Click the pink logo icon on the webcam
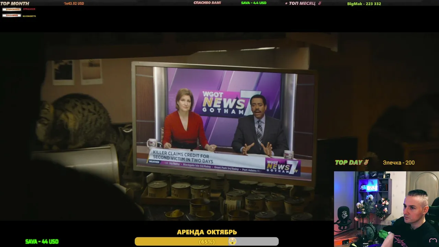 (433, 240)
